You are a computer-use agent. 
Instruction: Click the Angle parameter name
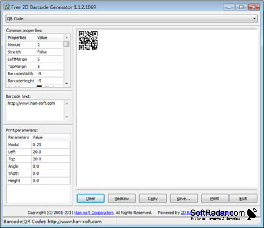pyautogui.click(x=19, y=166)
